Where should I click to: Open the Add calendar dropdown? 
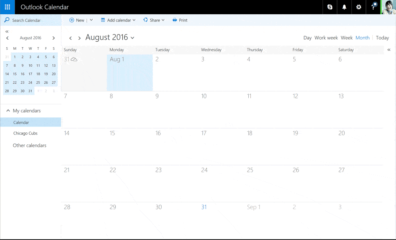(x=118, y=20)
